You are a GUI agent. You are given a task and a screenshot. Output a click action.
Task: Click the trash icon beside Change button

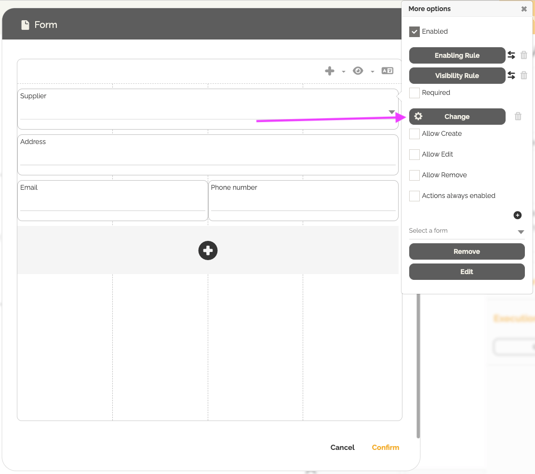[518, 117]
